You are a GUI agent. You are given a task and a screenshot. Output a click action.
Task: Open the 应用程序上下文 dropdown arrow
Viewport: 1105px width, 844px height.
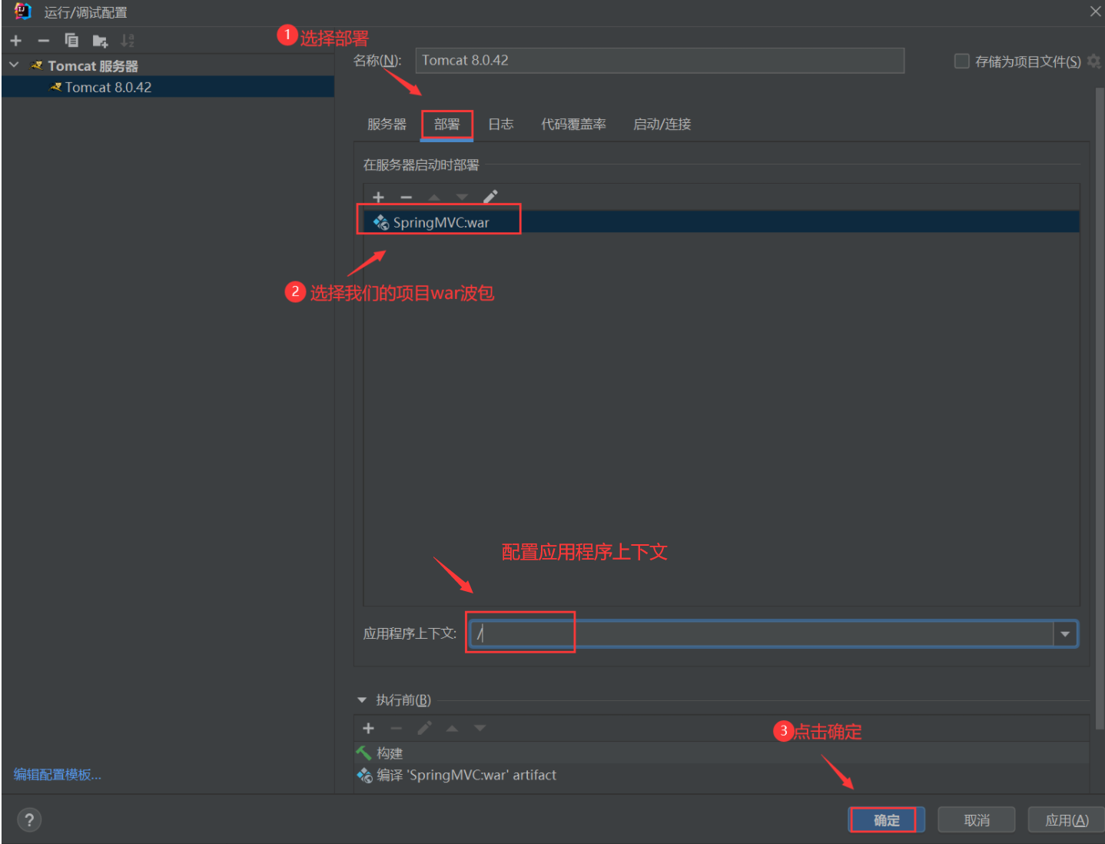pyautogui.click(x=1065, y=634)
